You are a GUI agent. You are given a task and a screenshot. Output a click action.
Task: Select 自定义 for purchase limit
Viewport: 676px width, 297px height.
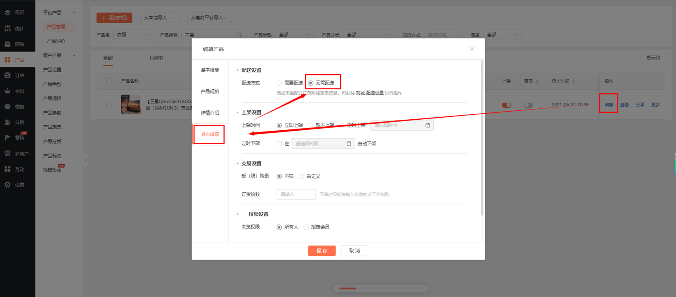pos(301,176)
